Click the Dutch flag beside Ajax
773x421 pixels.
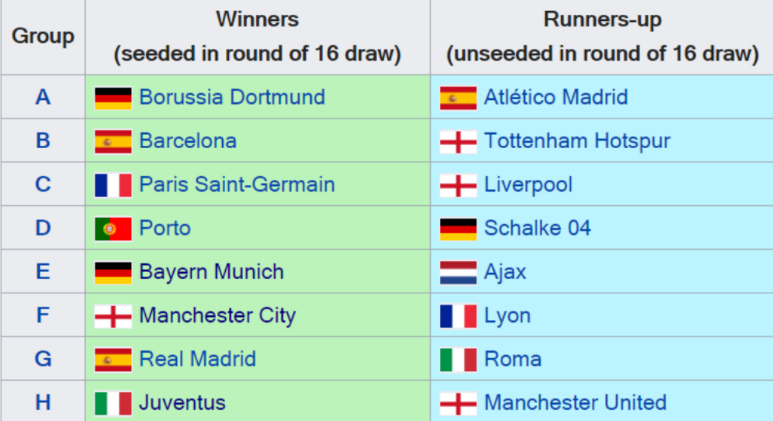click(x=458, y=272)
